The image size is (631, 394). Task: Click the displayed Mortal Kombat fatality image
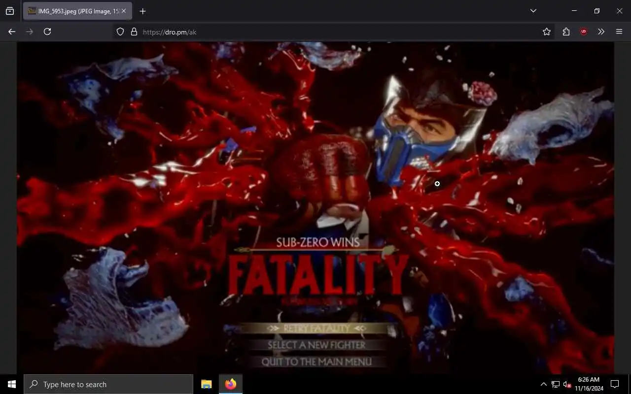(315, 208)
